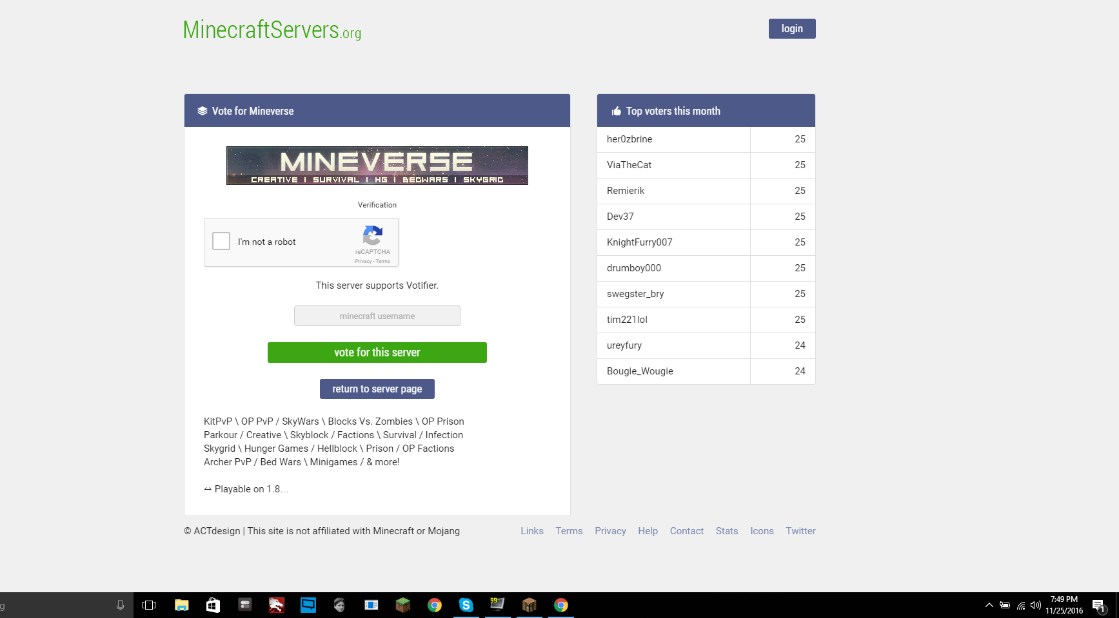Screen dimensions: 1119x618
Task: Open the Terms footer link
Action: point(569,531)
